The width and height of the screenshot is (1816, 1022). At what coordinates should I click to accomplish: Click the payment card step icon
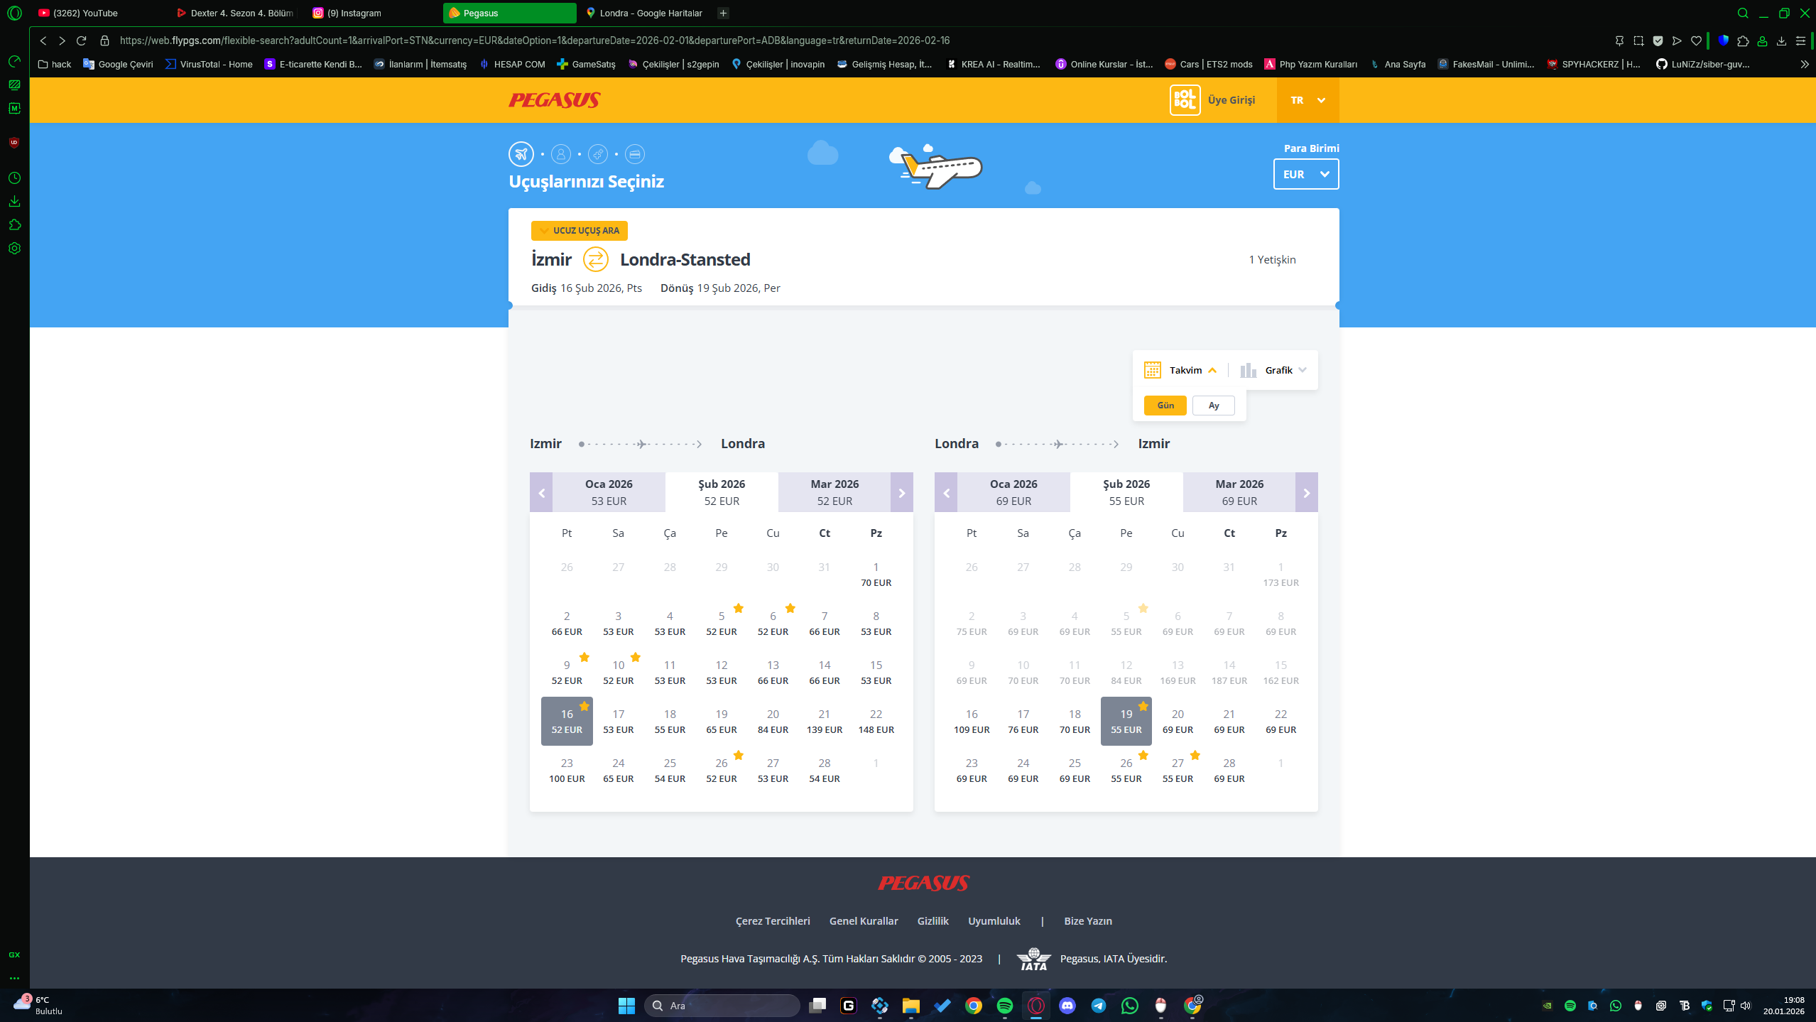tap(635, 154)
